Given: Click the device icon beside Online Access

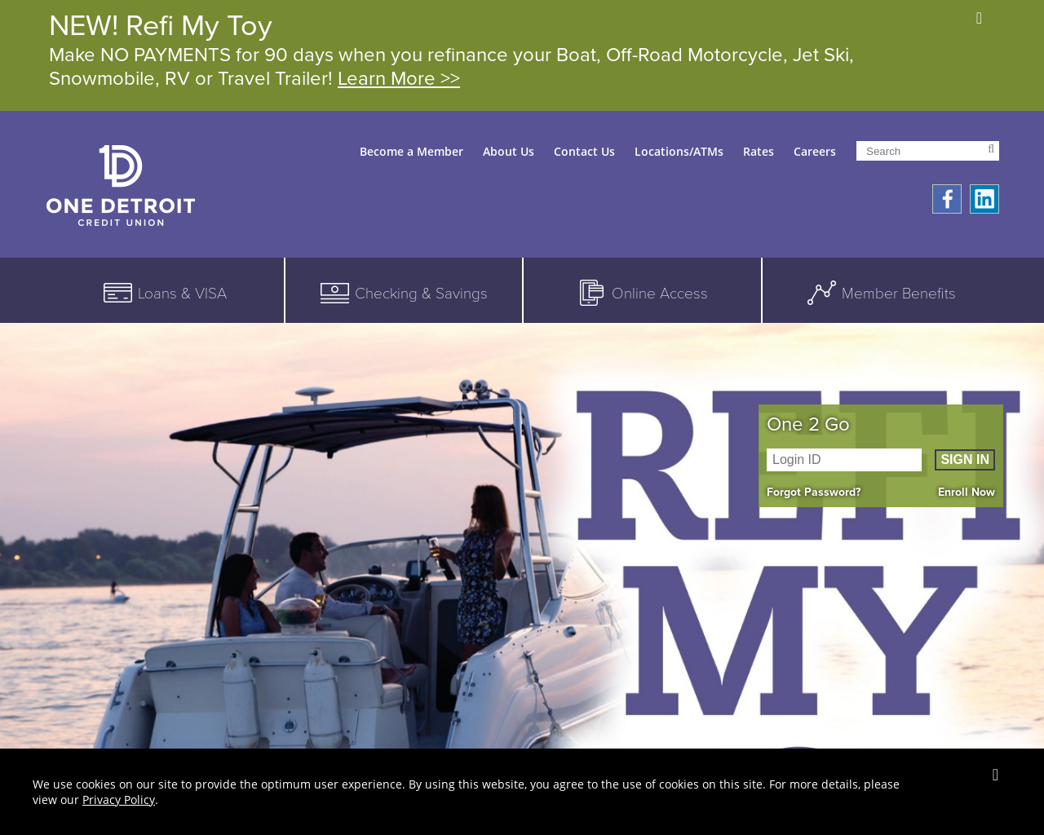Looking at the screenshot, I should (592, 293).
